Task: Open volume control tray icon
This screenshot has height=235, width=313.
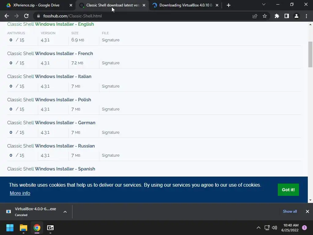Action: pyautogui.click(x=274, y=228)
